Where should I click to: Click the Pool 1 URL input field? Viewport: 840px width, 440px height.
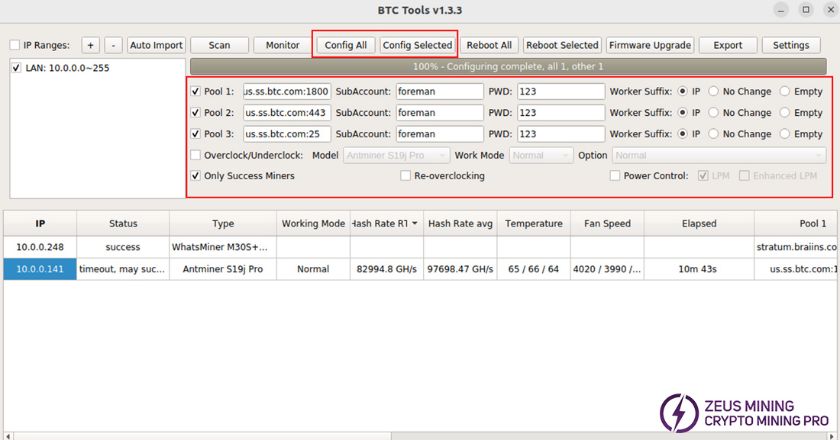pos(287,92)
